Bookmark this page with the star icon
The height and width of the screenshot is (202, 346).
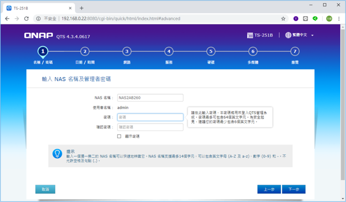click(283, 19)
